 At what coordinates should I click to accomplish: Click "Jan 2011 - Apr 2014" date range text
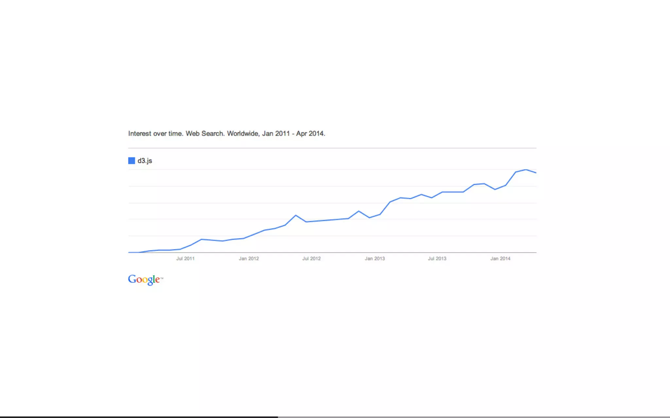293,134
